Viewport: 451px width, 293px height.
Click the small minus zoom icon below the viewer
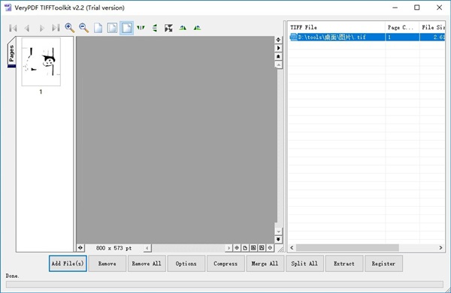270,248
